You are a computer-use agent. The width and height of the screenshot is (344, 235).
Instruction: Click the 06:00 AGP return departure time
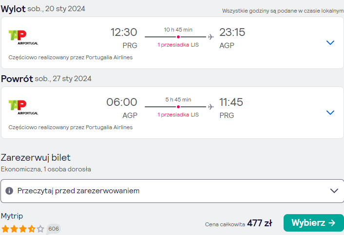pos(122,108)
